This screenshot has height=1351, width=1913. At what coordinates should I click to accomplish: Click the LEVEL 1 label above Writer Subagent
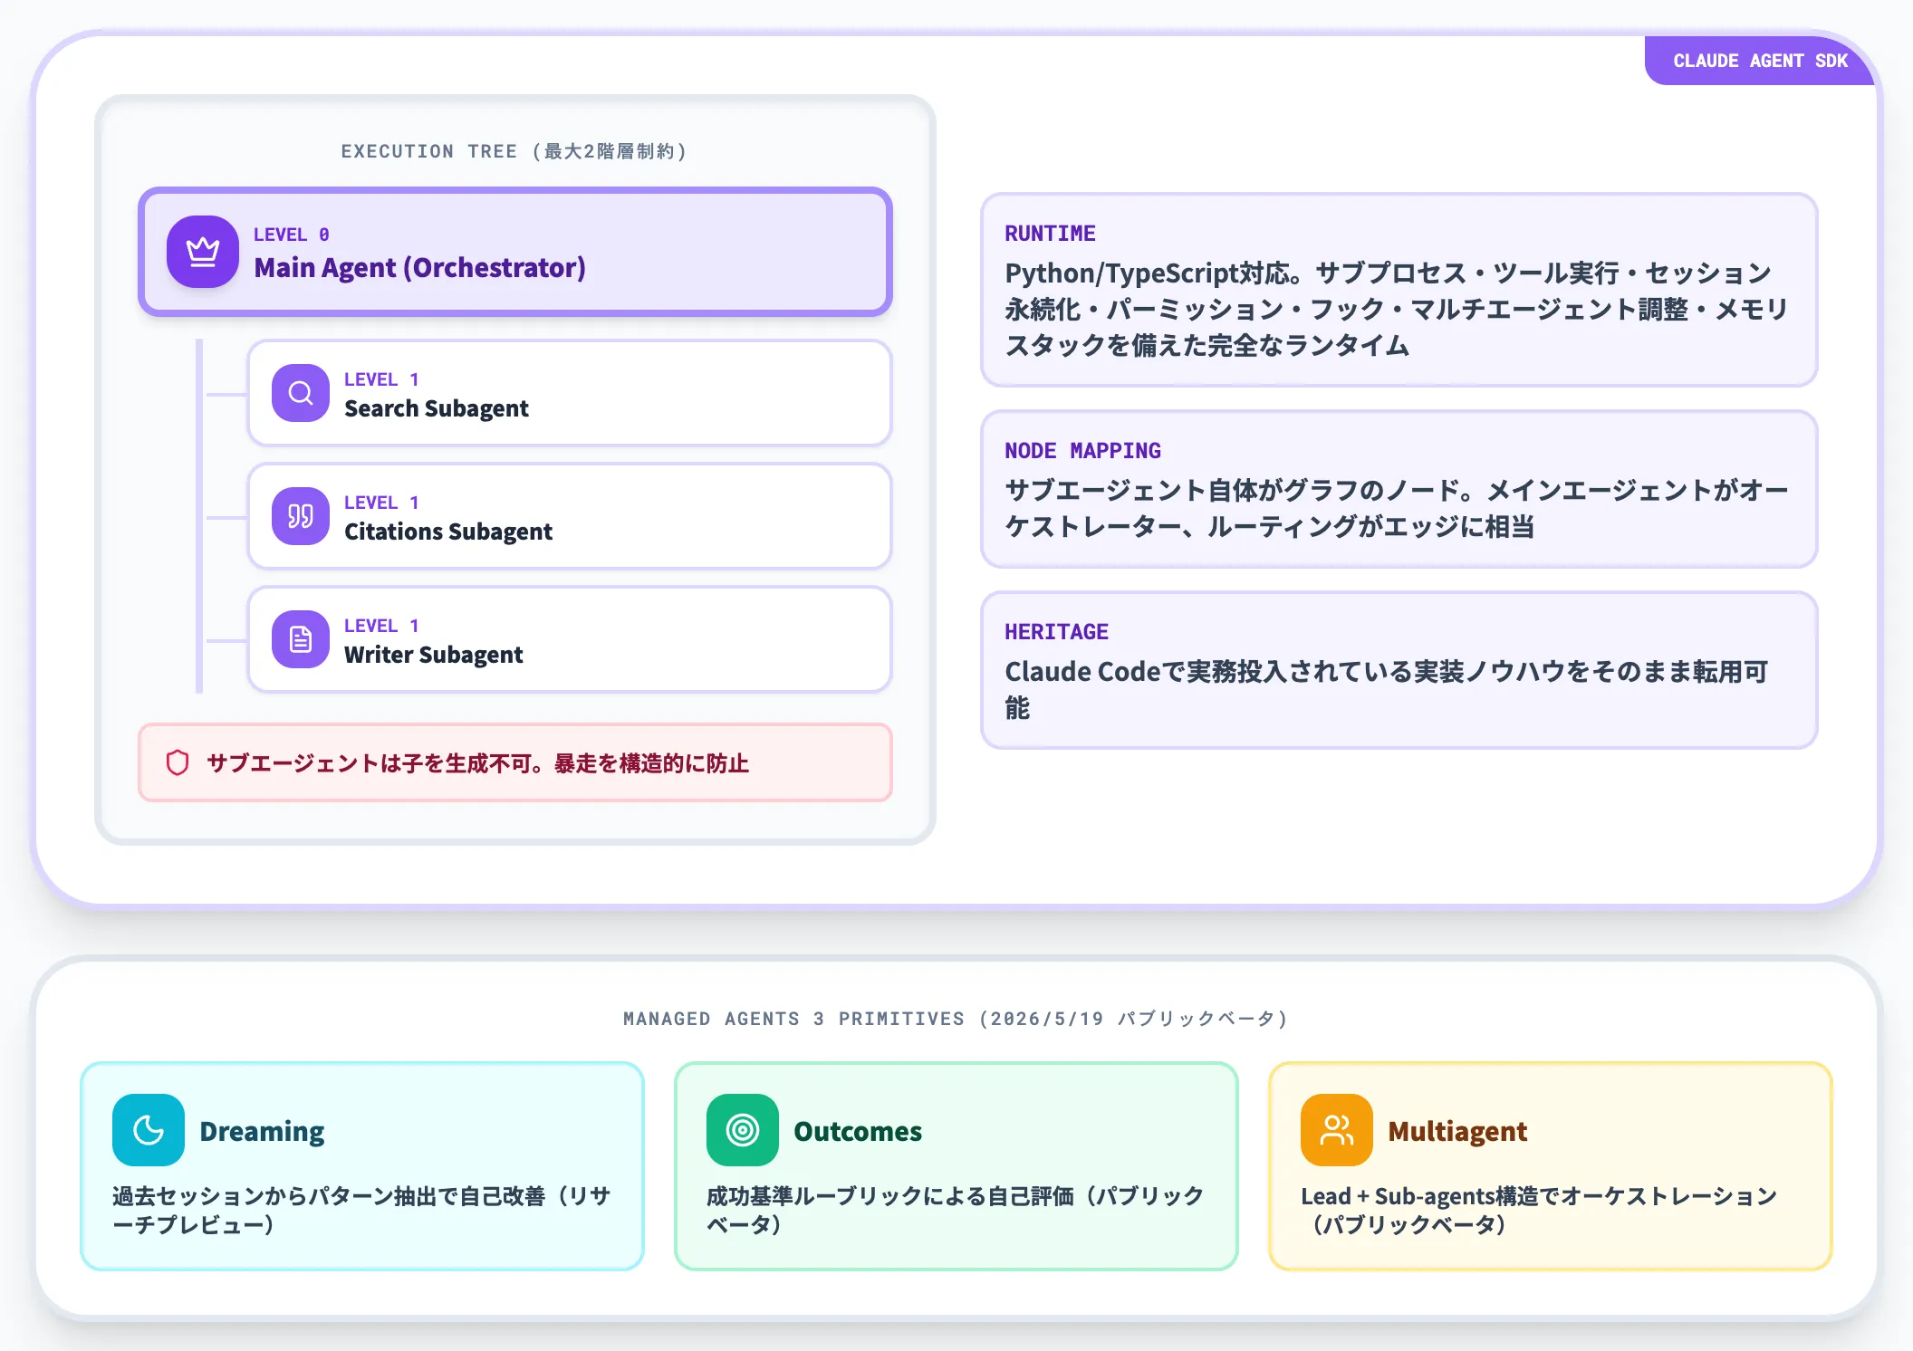tap(381, 626)
